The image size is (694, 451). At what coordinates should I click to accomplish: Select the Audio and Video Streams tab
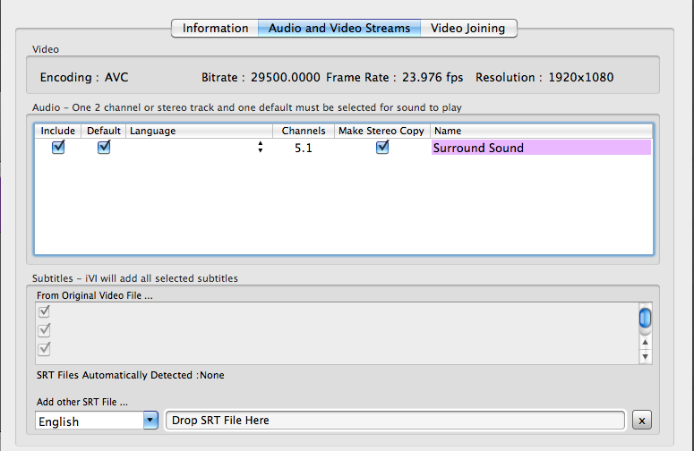339,28
